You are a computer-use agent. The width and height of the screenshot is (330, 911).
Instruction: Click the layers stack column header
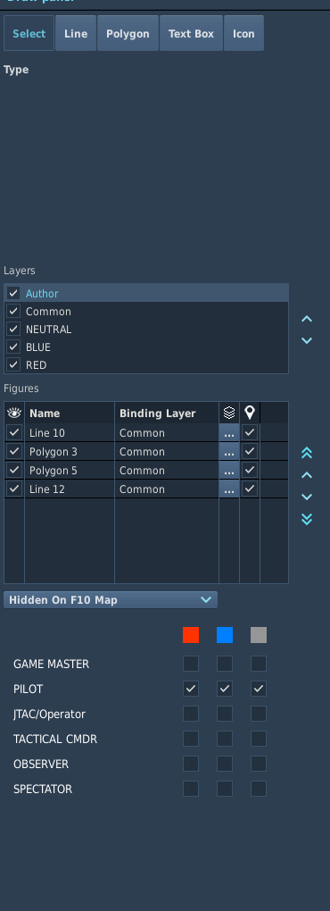tap(229, 414)
